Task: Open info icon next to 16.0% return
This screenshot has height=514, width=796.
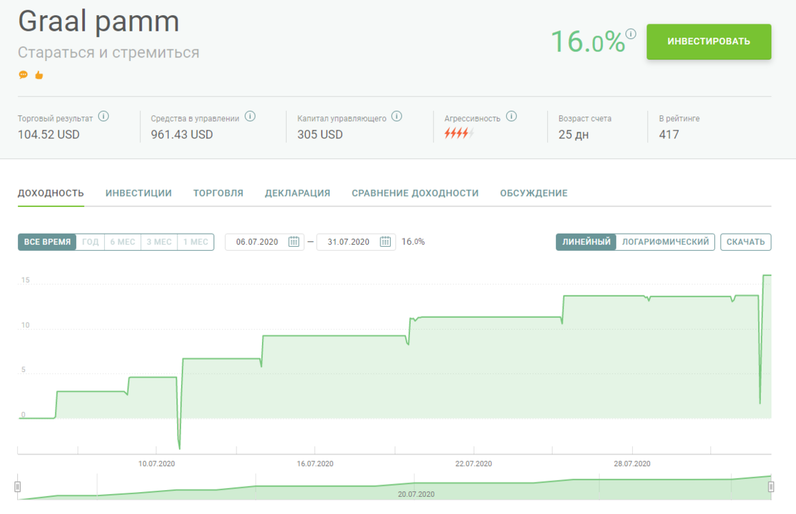Action: (631, 34)
